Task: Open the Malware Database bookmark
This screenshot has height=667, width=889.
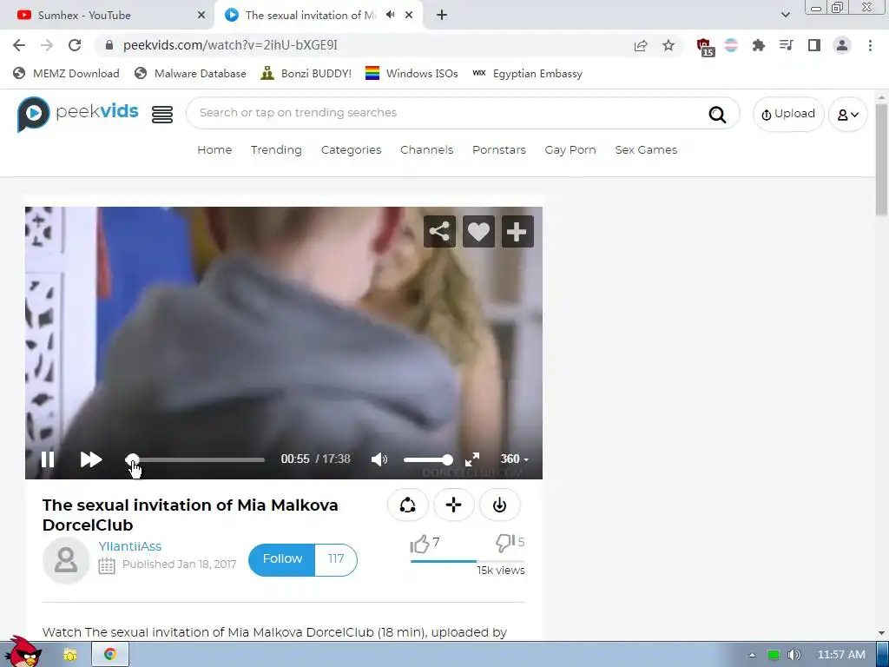Action: [190, 73]
